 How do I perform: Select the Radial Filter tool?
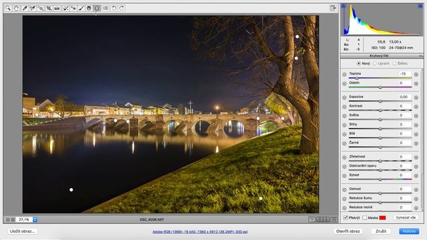pos(97,8)
